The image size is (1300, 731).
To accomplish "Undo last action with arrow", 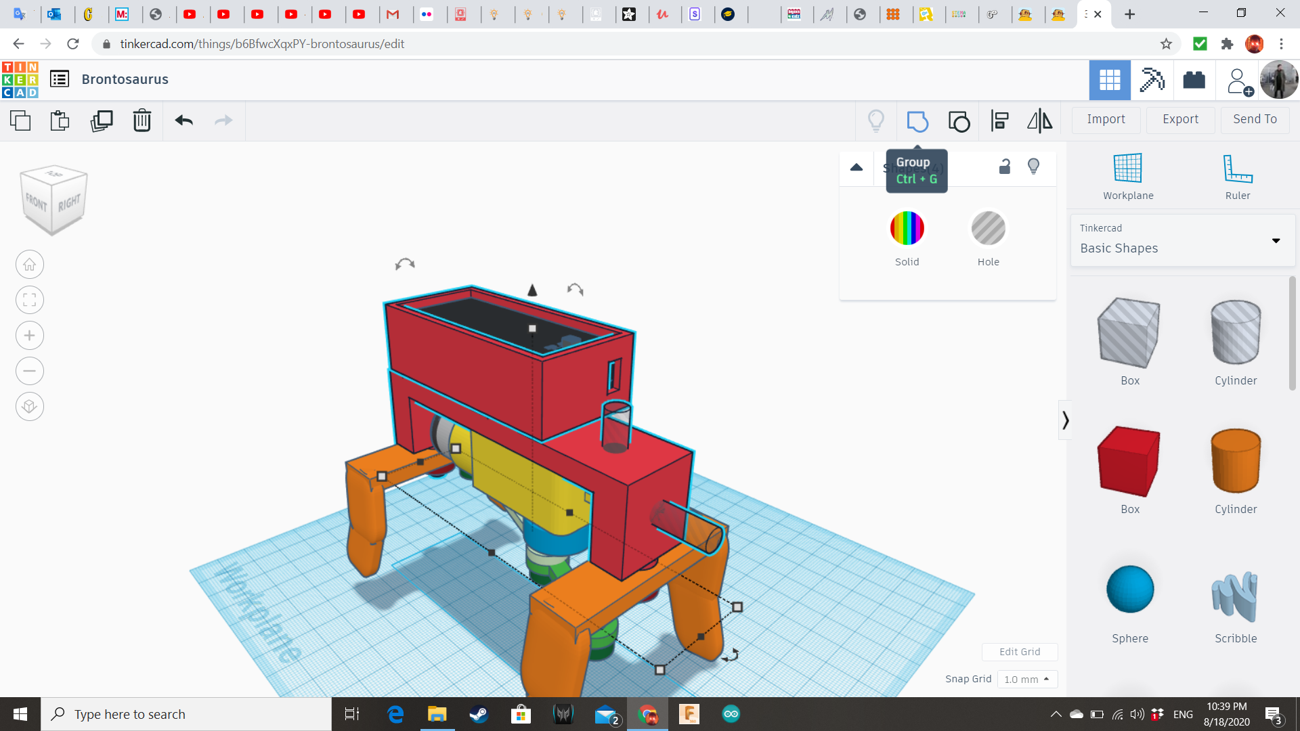I will pos(183,121).
